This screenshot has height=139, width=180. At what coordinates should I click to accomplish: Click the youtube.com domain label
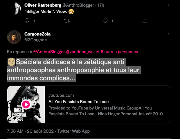(61, 95)
